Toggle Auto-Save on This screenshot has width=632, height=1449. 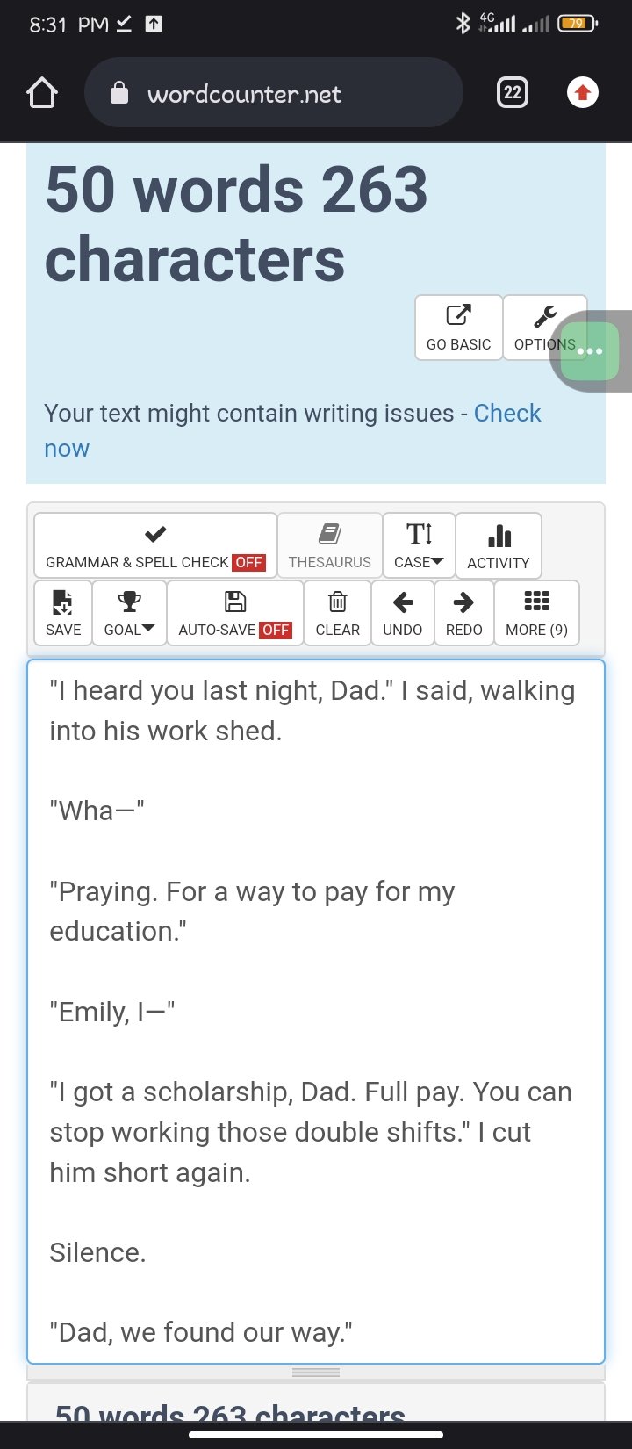pyautogui.click(x=235, y=613)
